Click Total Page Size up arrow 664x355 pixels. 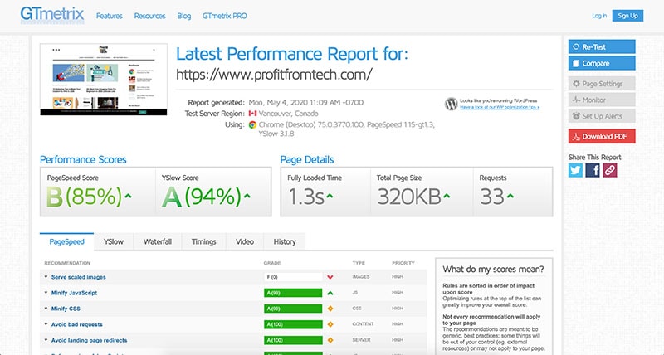[447, 196]
